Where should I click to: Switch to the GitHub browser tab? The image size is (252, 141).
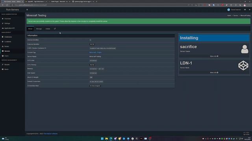tap(83, 2)
